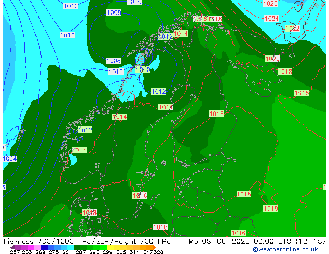The image size is (329, 254).
Task: Click the legend value 257
Action: 15,252
